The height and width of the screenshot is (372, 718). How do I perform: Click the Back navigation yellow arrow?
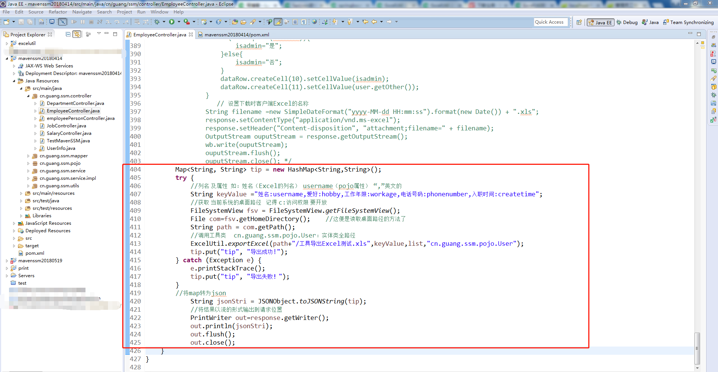[x=374, y=22]
